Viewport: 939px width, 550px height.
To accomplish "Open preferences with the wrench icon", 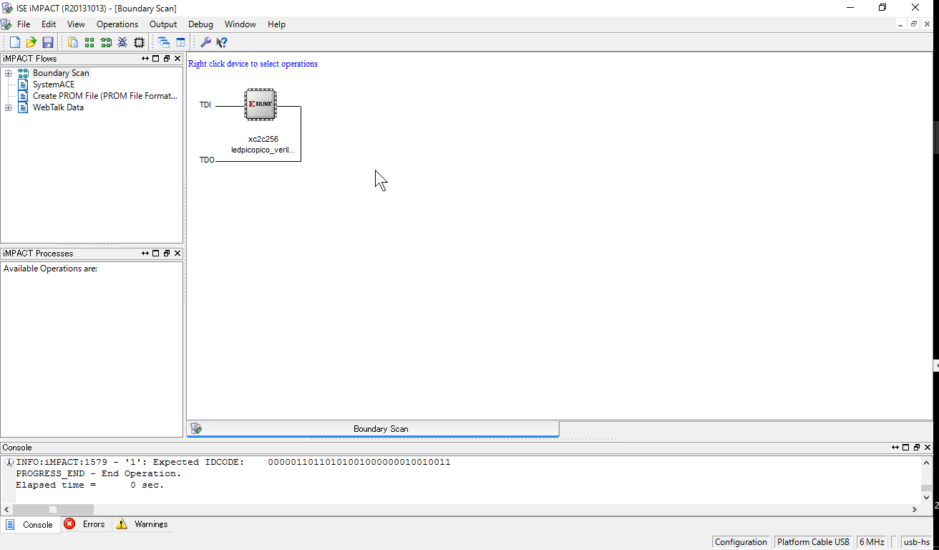I will 205,42.
